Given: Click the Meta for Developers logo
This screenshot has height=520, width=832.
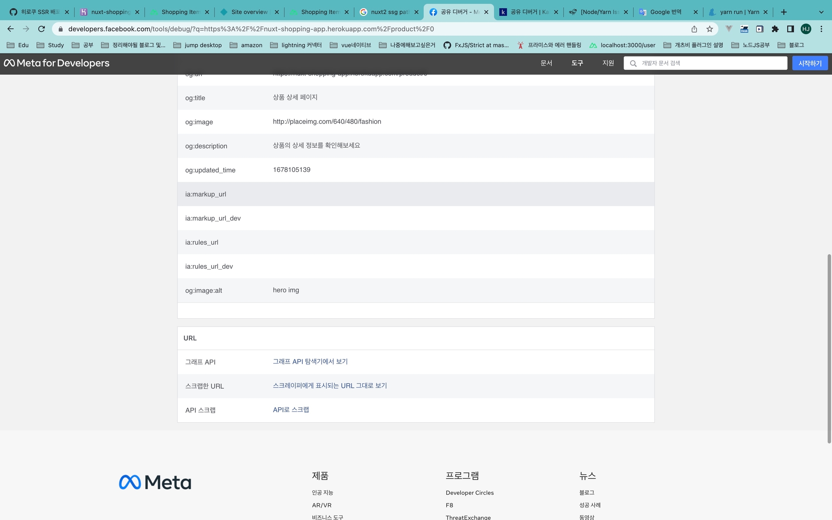Looking at the screenshot, I should click(57, 63).
